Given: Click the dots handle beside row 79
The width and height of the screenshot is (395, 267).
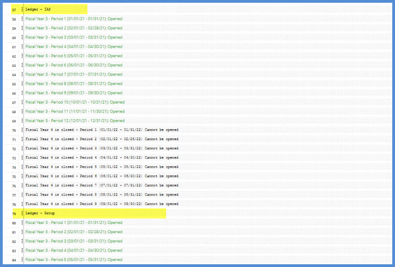Looking at the screenshot, I should tap(22, 213).
